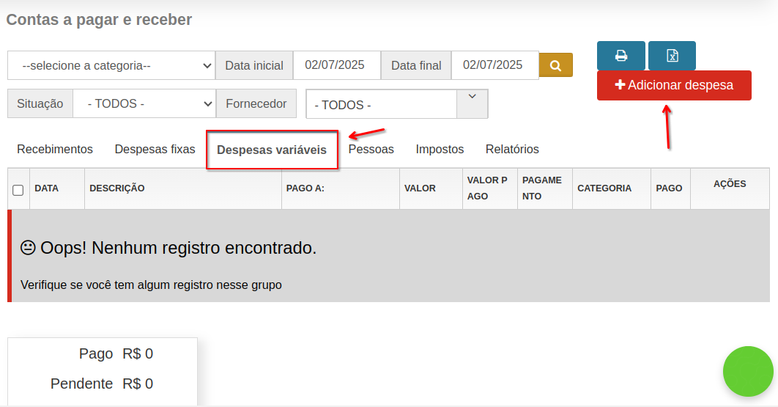Open the green round chat bubble
This screenshot has height=407, width=778.
click(748, 371)
